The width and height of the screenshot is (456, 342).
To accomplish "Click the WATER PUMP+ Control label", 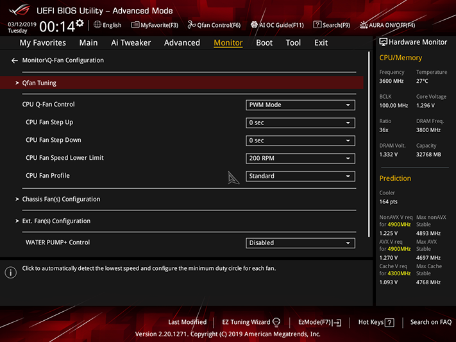I will pyautogui.click(x=58, y=243).
